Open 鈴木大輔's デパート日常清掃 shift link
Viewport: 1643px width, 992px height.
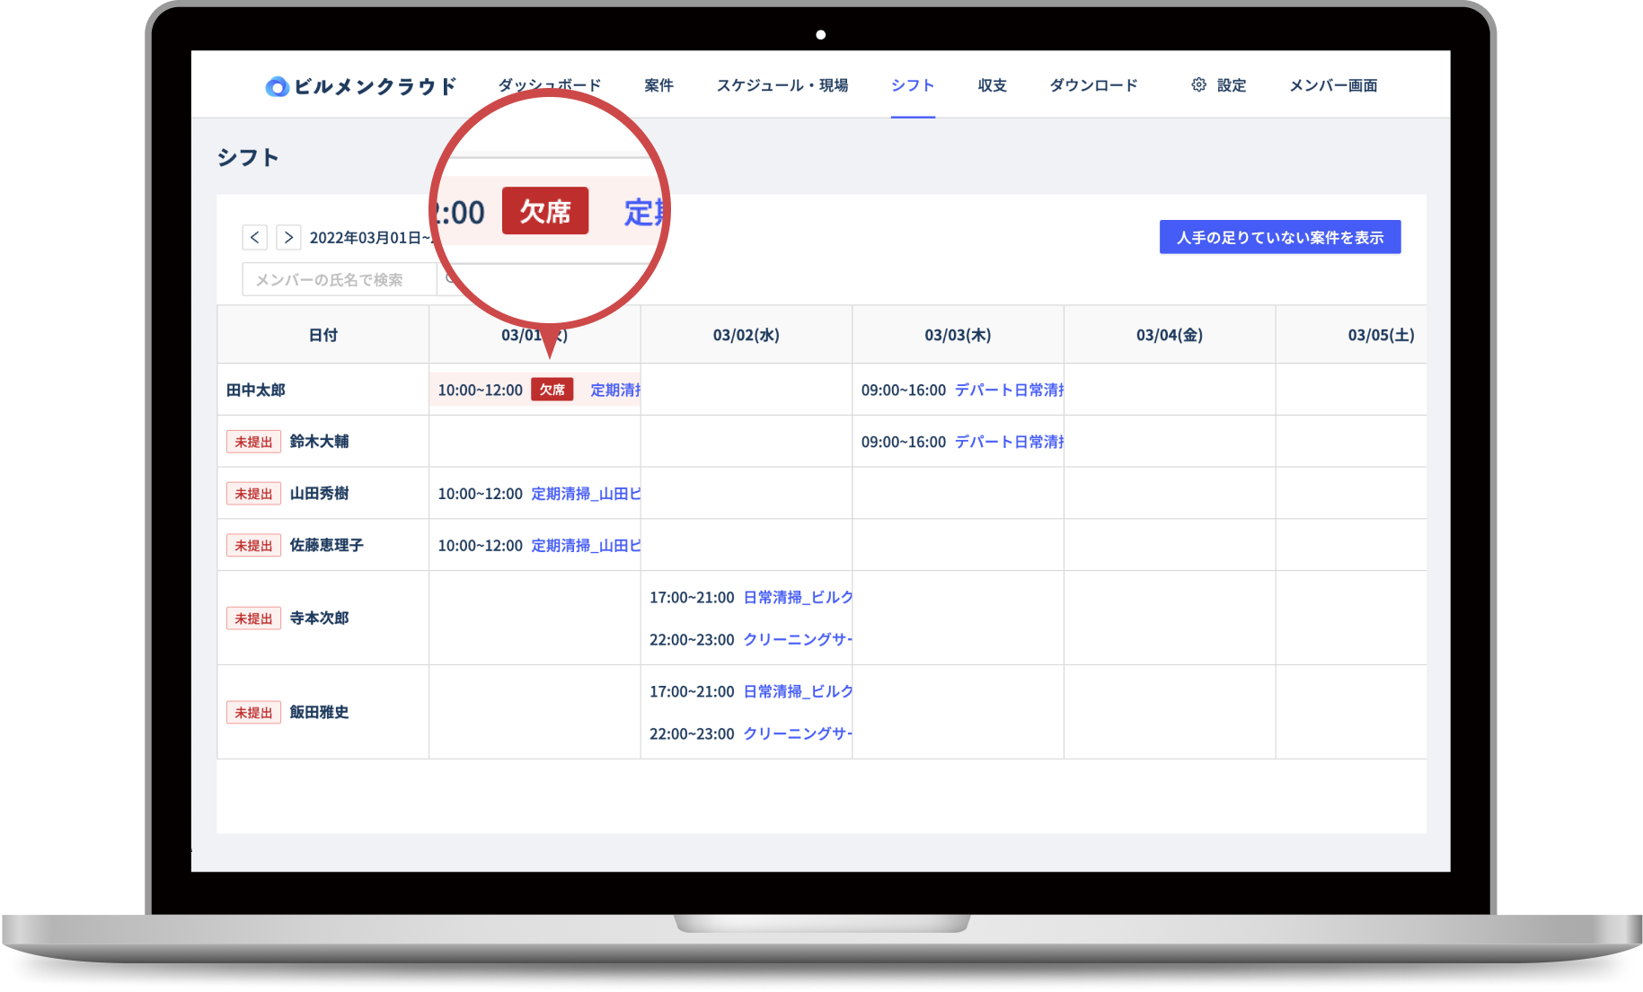(1010, 442)
